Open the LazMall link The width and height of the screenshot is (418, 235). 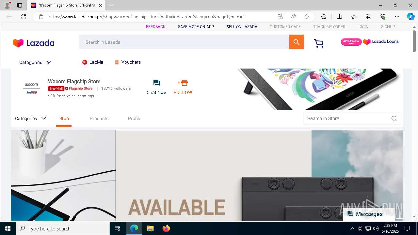point(94,62)
